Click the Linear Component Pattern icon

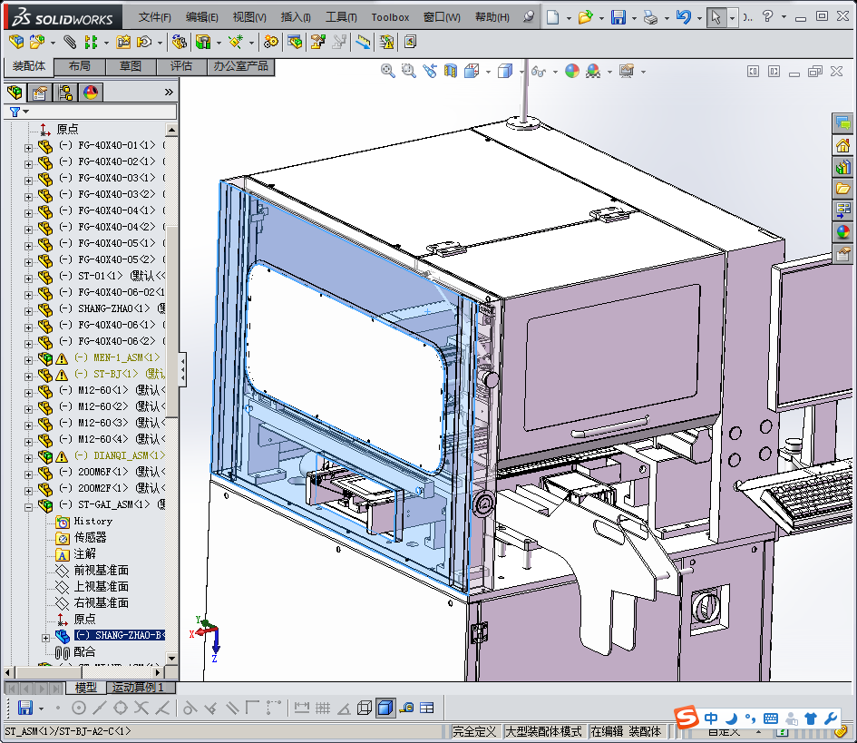tap(91, 42)
